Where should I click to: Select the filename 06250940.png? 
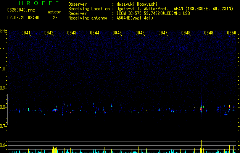coord(21,10)
